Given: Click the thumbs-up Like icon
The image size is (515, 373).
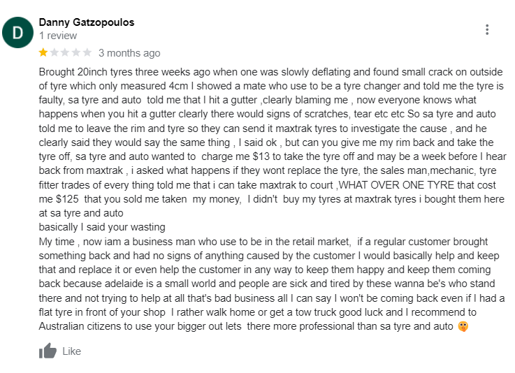Looking at the screenshot, I should coord(48,351).
